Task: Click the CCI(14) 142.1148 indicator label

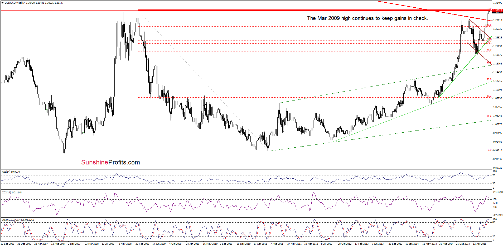Action: [12, 193]
